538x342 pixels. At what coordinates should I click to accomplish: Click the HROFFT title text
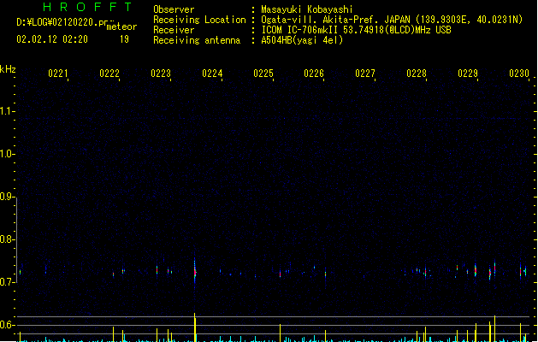87,7
